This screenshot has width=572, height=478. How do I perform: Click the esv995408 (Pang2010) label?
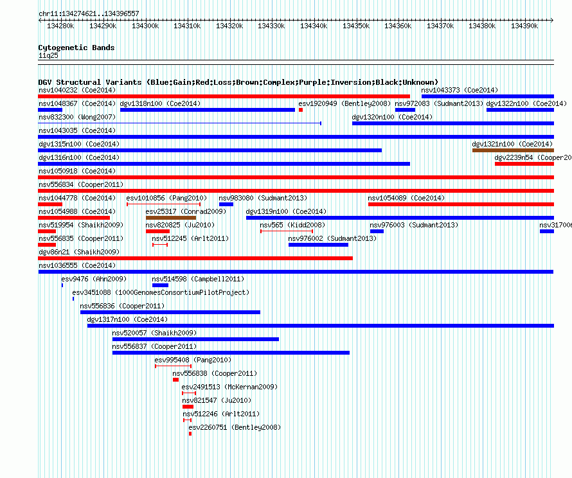point(193,360)
